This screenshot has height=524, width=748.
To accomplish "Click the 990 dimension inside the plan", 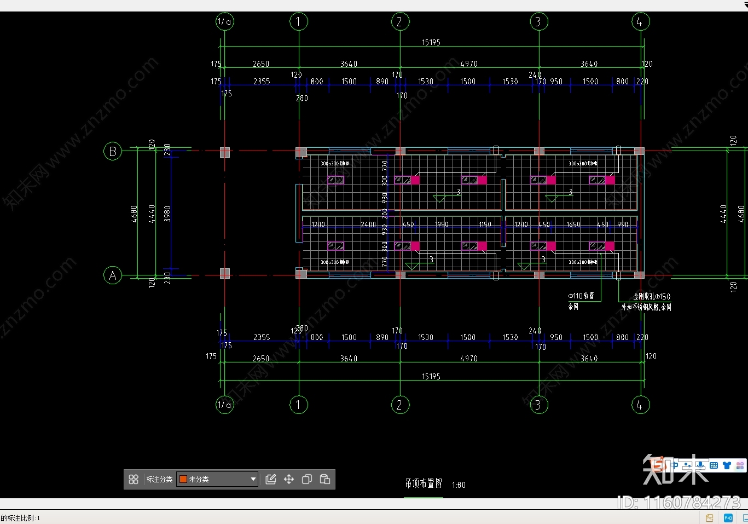I will click(x=623, y=225).
